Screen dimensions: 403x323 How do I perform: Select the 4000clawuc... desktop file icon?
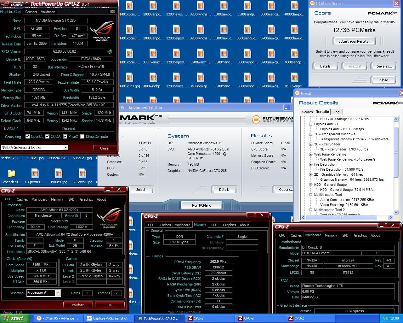(x=295, y=30)
